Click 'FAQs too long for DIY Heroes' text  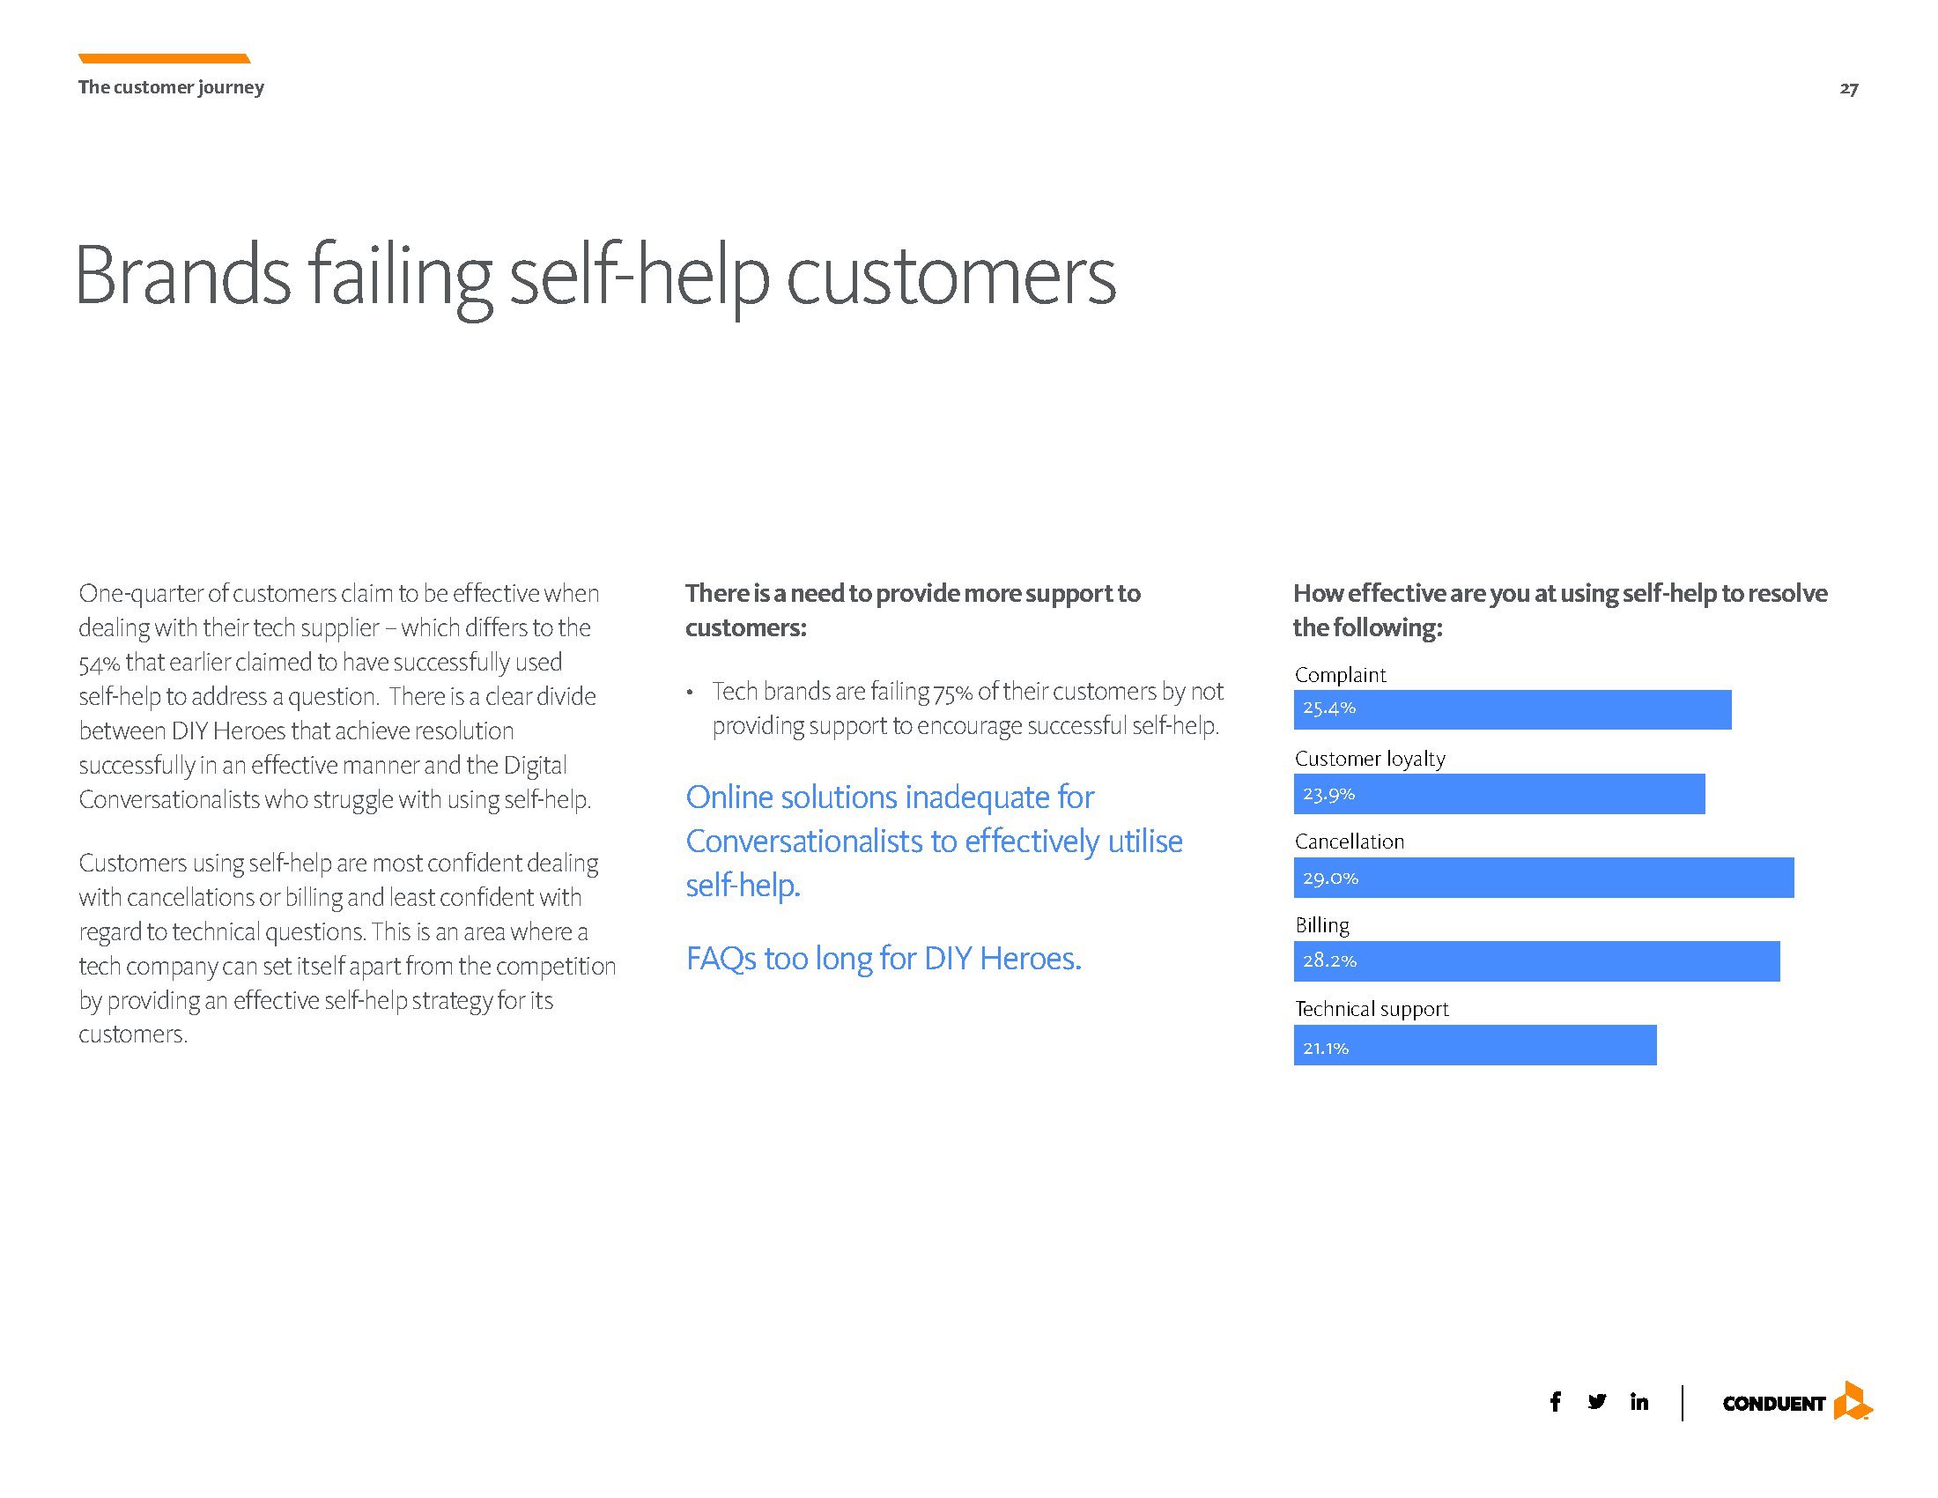click(x=884, y=959)
